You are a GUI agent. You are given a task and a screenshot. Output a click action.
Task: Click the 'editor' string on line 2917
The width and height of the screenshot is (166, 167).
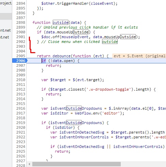111,113
